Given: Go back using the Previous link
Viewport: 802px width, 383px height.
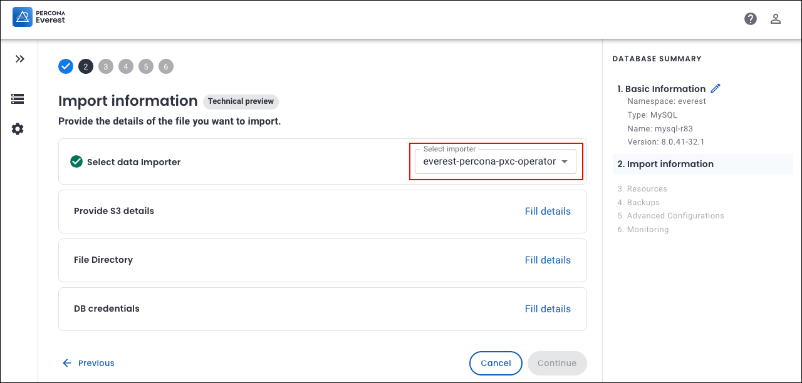Looking at the screenshot, I should pyautogui.click(x=88, y=363).
